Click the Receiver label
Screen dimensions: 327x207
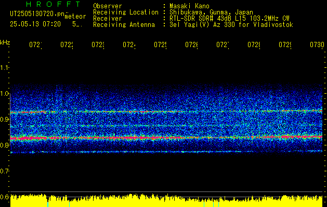[108, 18]
